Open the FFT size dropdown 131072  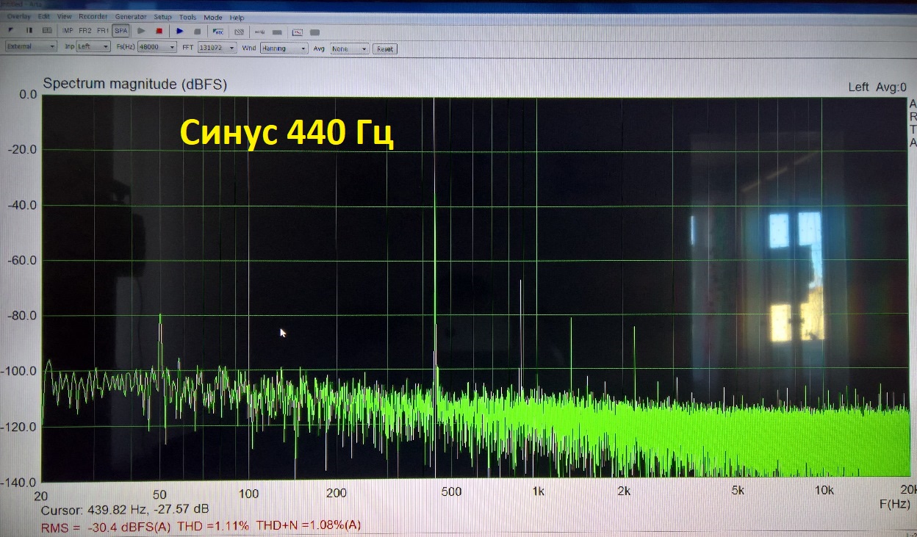pyautogui.click(x=217, y=48)
